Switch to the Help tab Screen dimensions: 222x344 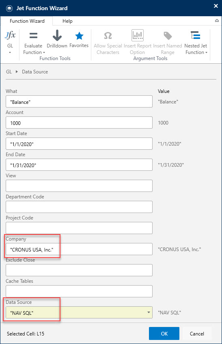tap(67, 21)
